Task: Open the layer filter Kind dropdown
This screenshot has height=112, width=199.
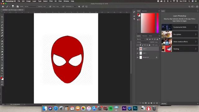Action: tap(141, 39)
